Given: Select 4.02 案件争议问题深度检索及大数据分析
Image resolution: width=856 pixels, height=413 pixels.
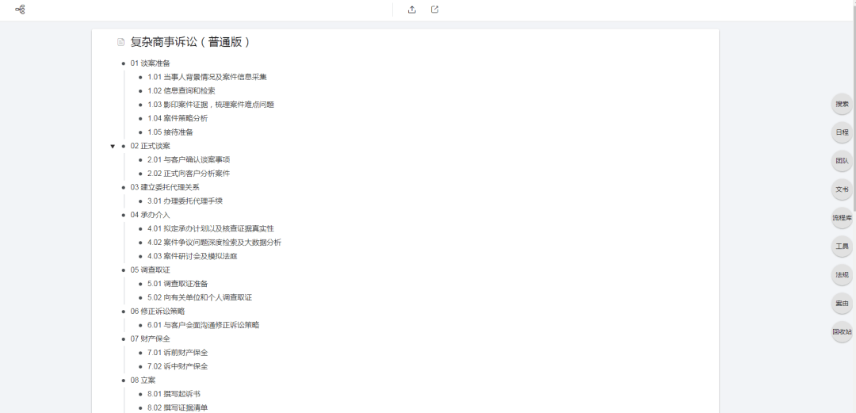Looking at the screenshot, I should coord(215,242).
